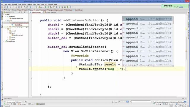This screenshot has width=190, height=107.
Task: Open the Event Log button
Action: [157, 104]
